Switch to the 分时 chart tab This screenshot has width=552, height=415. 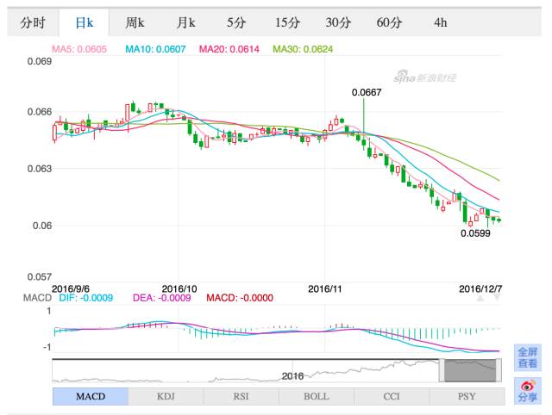coord(33,22)
